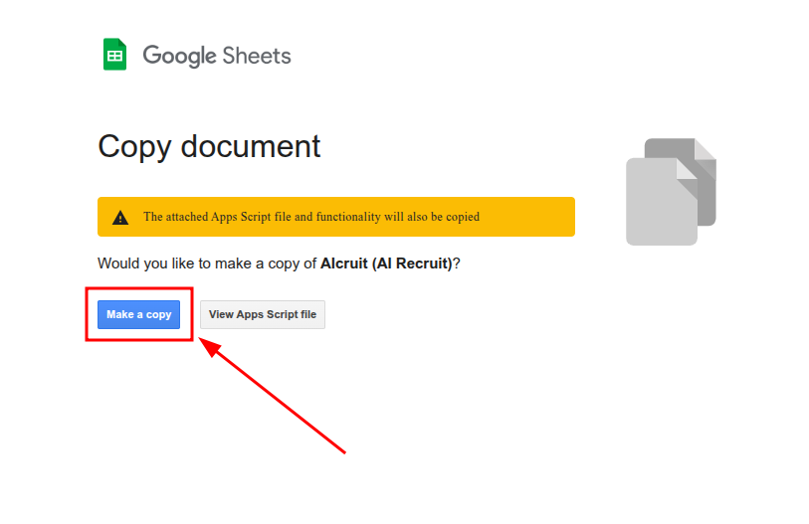Click the word Google in header
Screen dimensions: 809x524
[179, 56]
